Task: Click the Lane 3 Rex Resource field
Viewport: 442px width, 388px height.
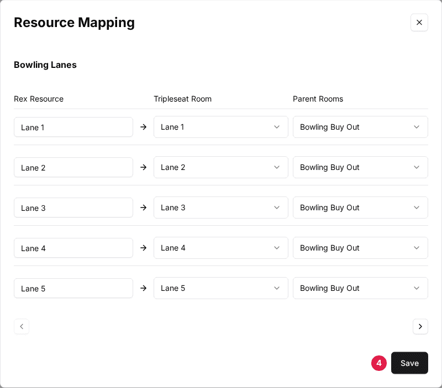Action: coord(73,208)
